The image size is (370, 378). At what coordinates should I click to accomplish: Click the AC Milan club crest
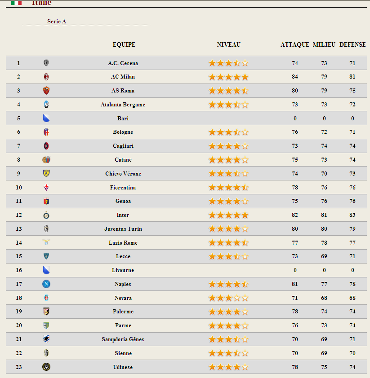46,77
